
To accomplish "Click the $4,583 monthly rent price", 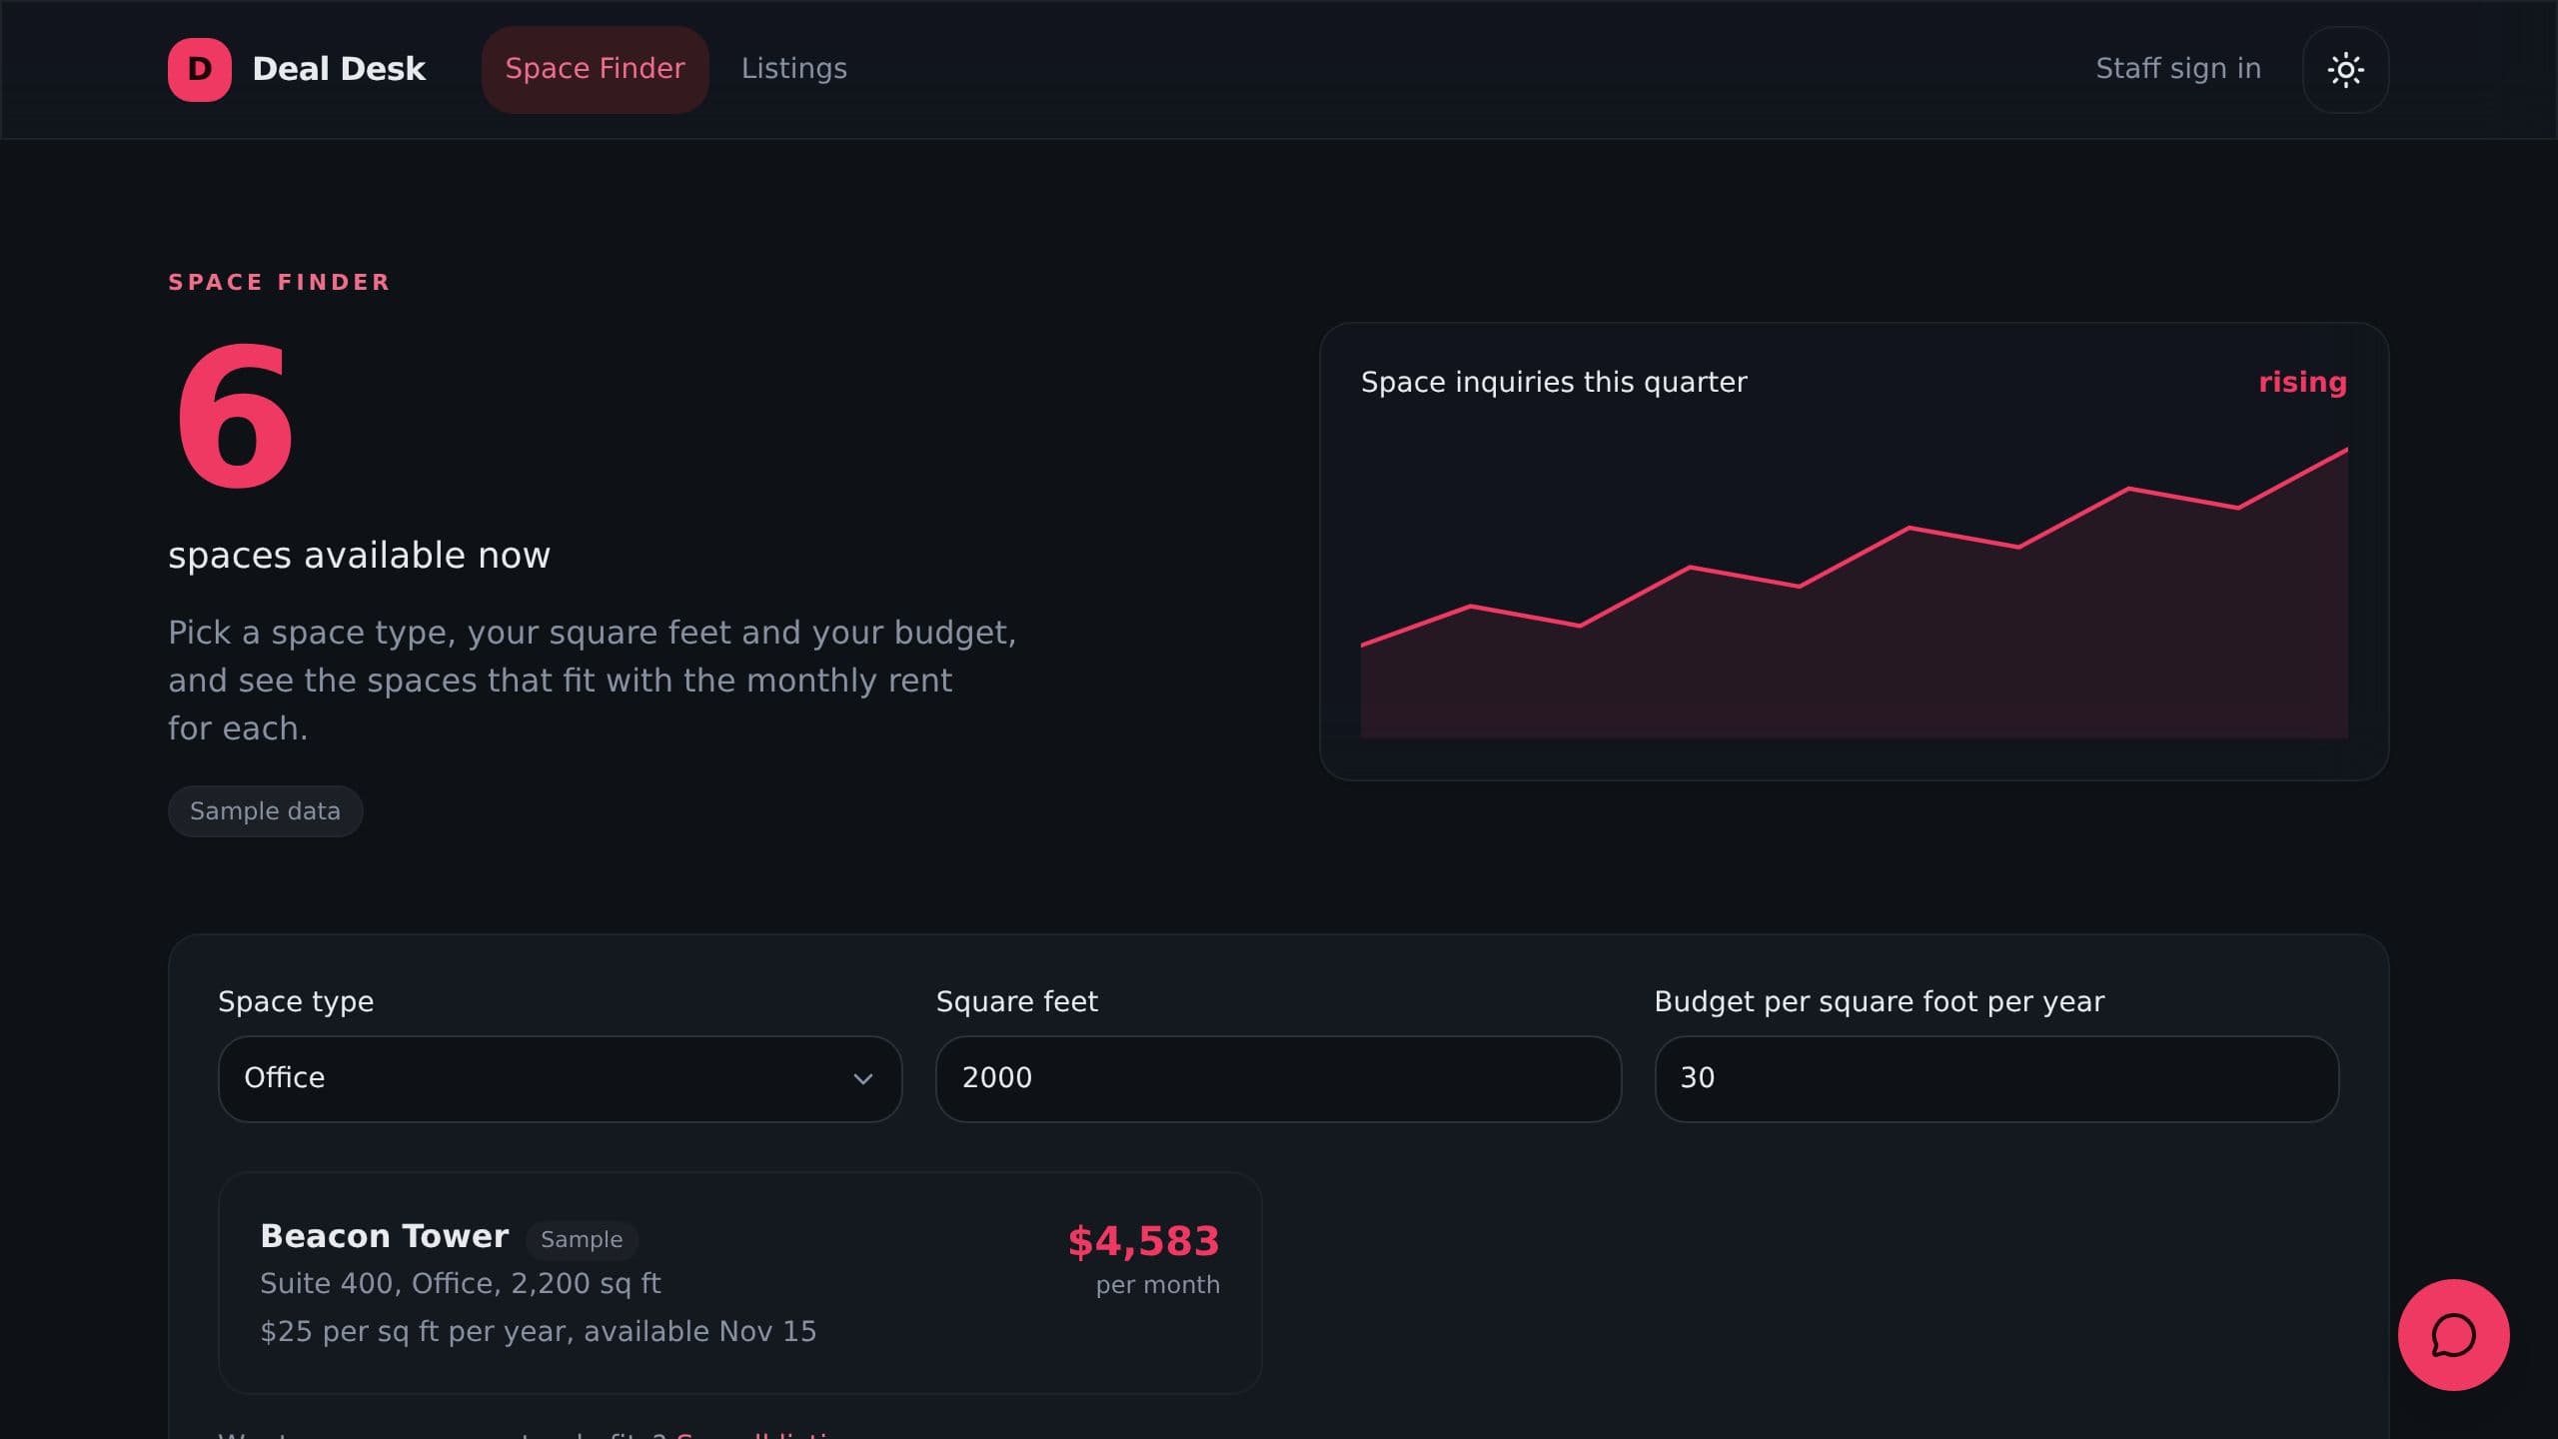I will coord(1143,1241).
